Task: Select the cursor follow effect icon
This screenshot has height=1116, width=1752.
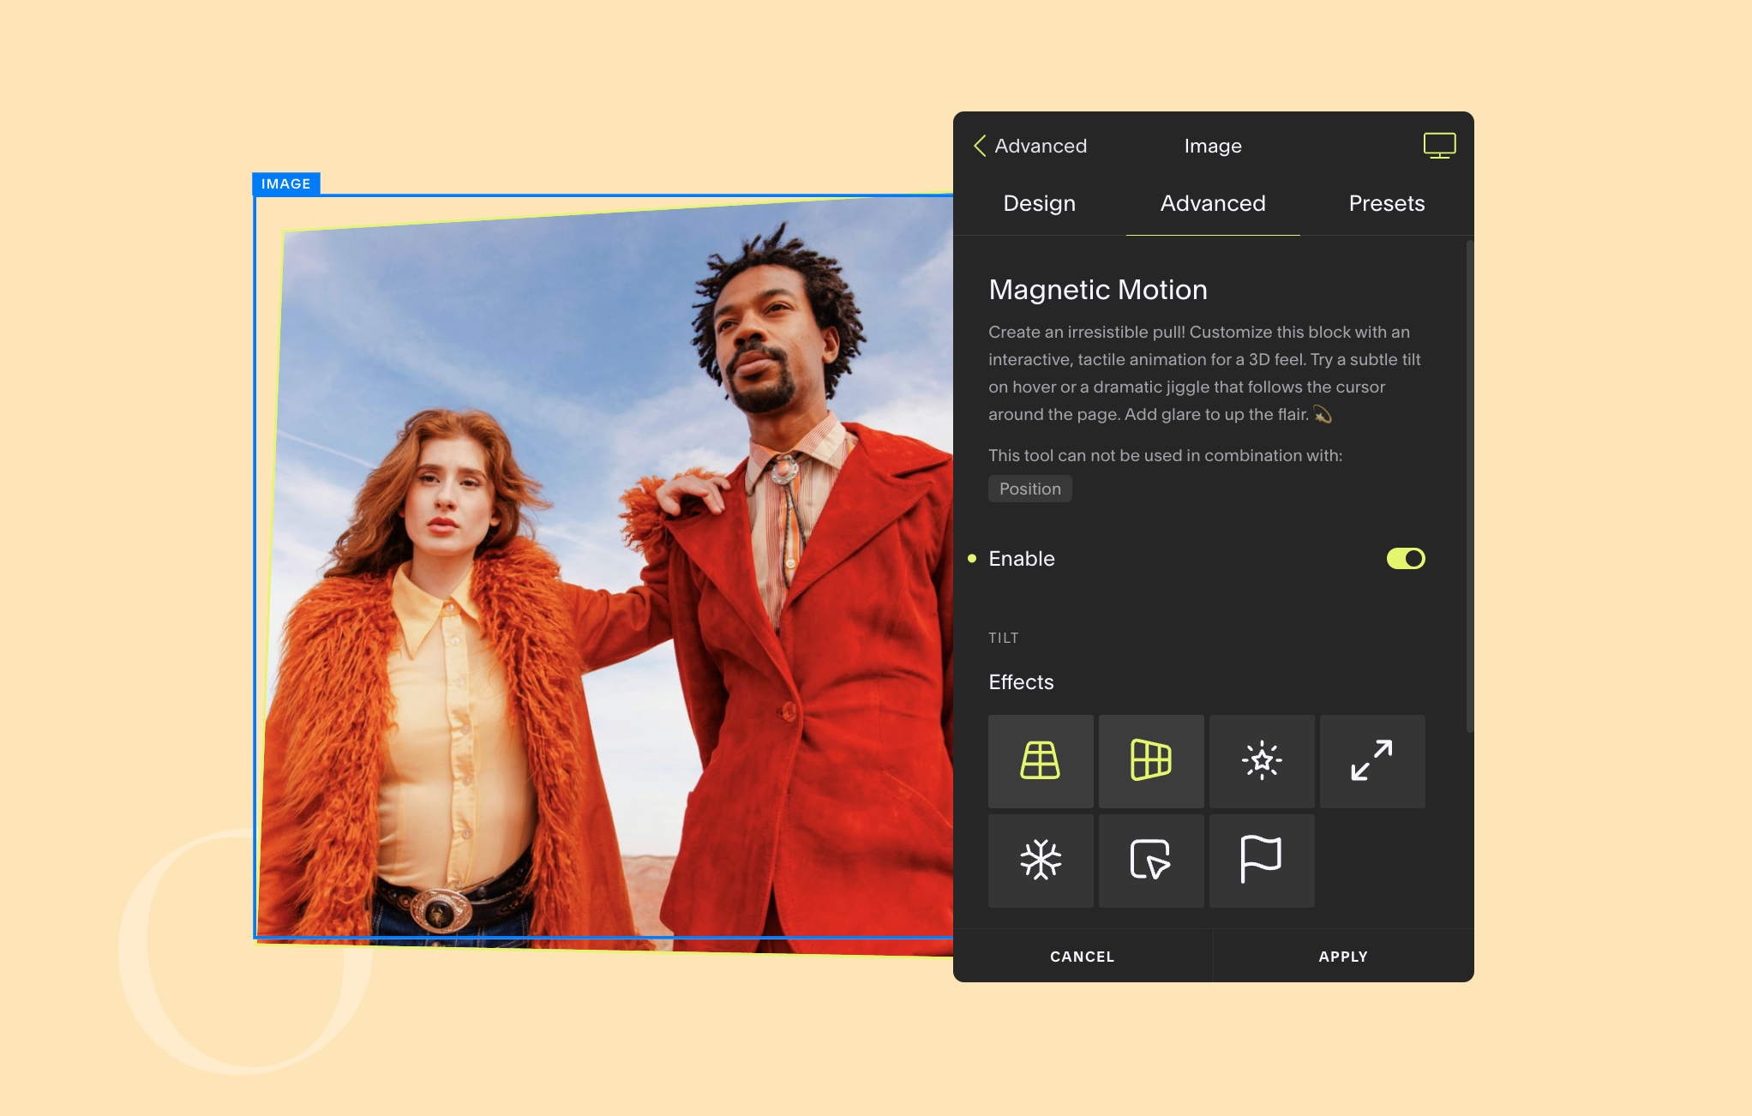Action: pyautogui.click(x=1150, y=861)
